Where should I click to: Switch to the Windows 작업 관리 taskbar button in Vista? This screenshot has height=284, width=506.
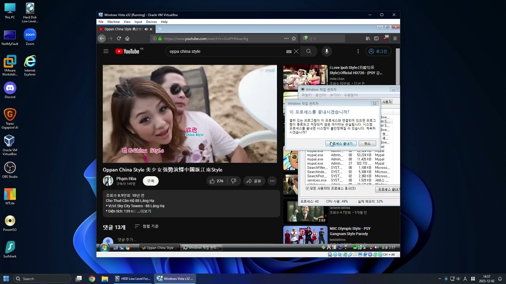coord(202,248)
